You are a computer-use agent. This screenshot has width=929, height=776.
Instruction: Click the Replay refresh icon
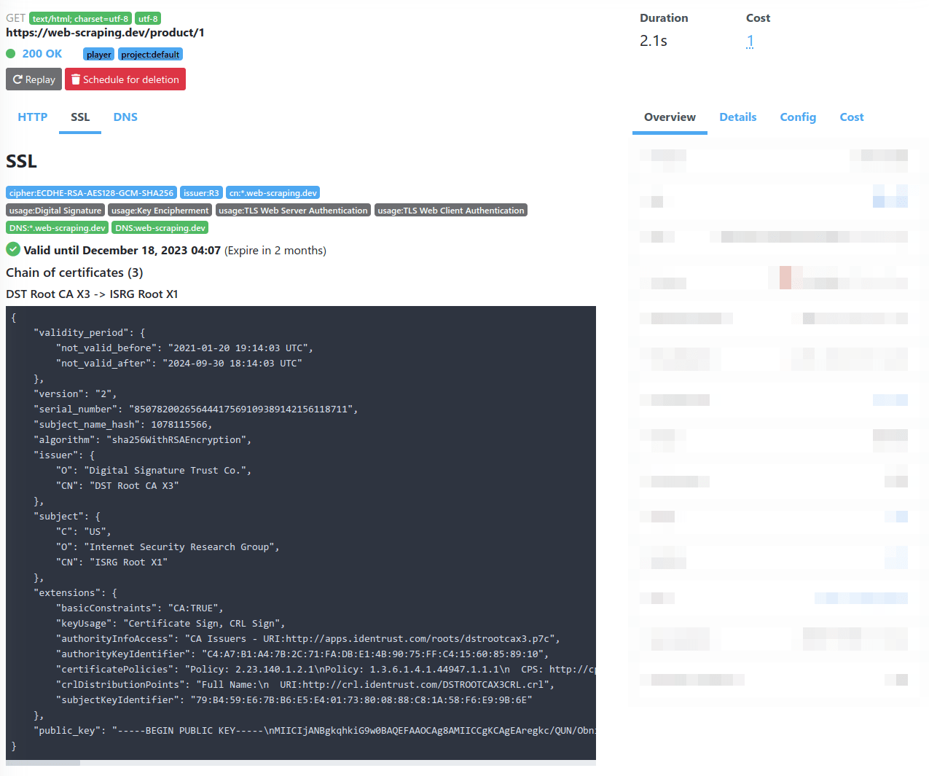(x=17, y=79)
